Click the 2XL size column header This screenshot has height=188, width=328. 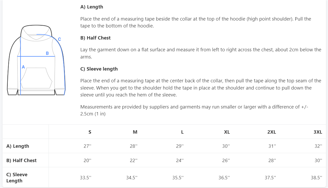pos(272,132)
